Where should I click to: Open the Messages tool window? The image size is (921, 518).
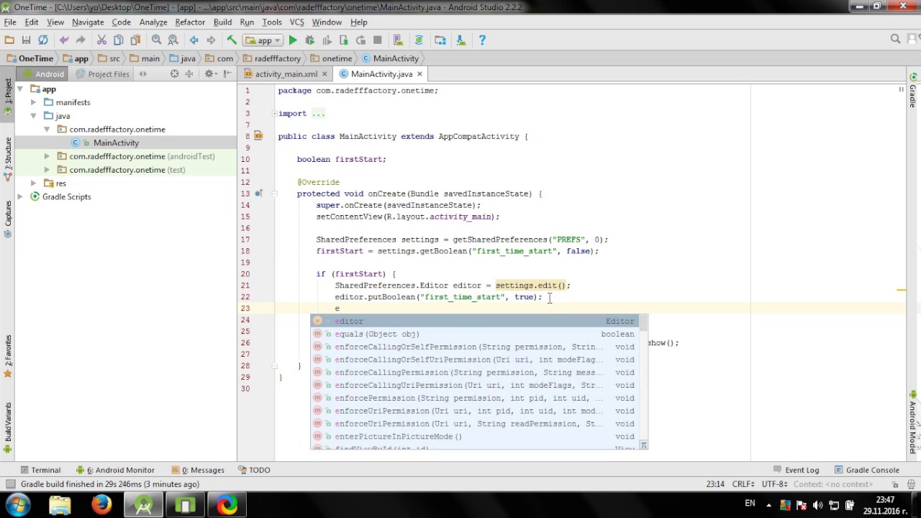click(x=198, y=470)
